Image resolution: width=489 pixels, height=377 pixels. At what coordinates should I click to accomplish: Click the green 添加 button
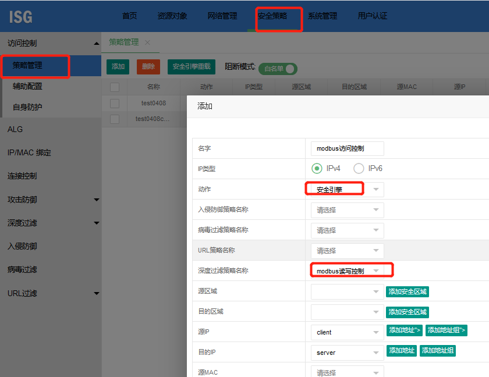[x=118, y=67]
